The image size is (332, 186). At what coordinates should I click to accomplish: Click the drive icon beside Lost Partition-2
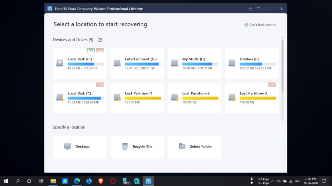click(x=174, y=97)
